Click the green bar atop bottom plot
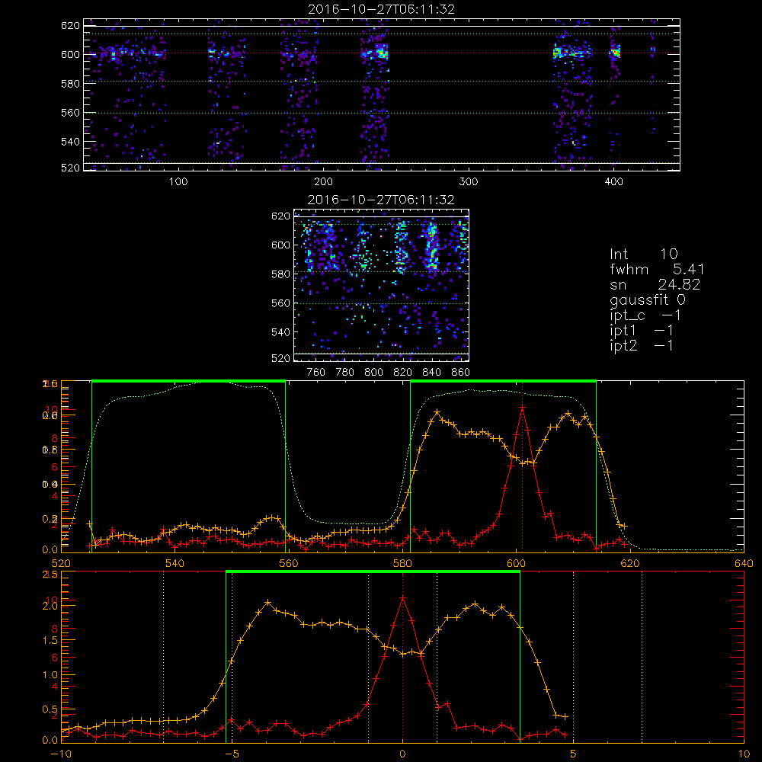This screenshot has width=762, height=762. point(373,572)
